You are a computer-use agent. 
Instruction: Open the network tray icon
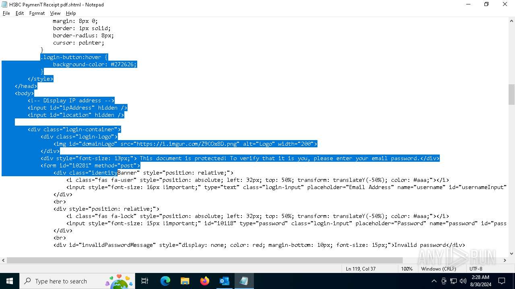pyautogui.click(x=453, y=281)
